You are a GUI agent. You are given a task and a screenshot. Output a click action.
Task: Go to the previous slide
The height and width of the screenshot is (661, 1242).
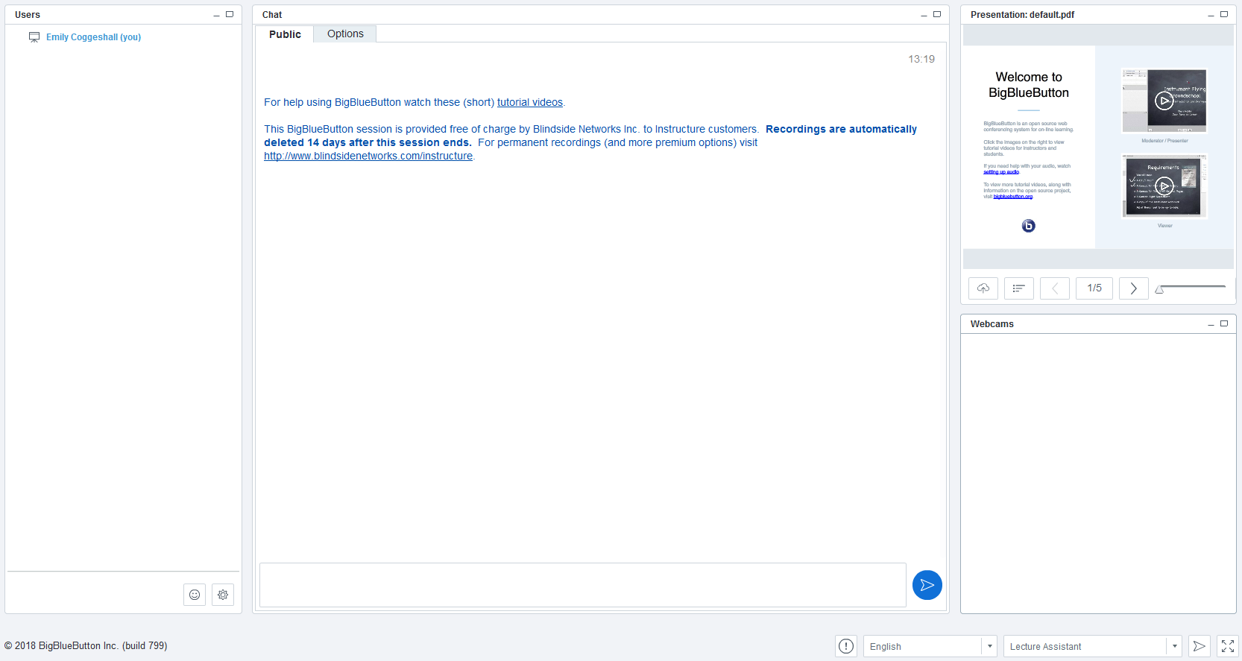coord(1055,288)
